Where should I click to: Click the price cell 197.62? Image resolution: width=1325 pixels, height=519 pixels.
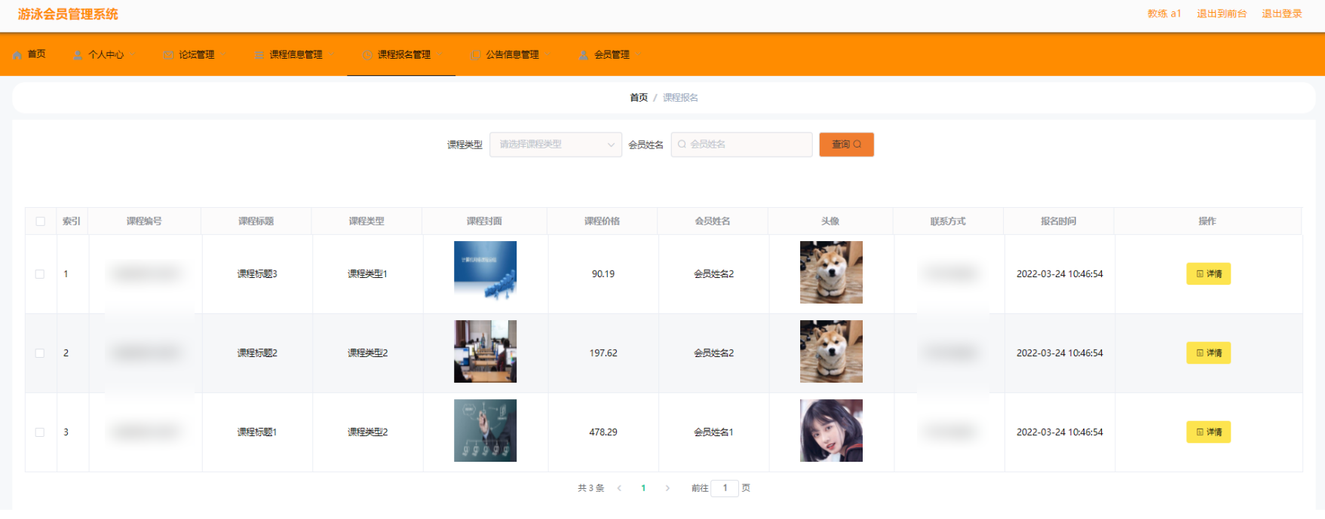click(x=603, y=353)
